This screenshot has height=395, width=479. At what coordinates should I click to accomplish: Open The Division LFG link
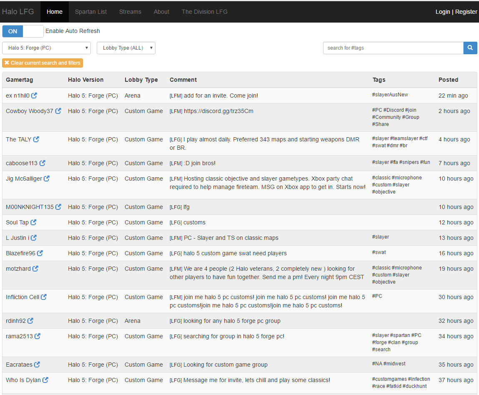[x=204, y=12]
